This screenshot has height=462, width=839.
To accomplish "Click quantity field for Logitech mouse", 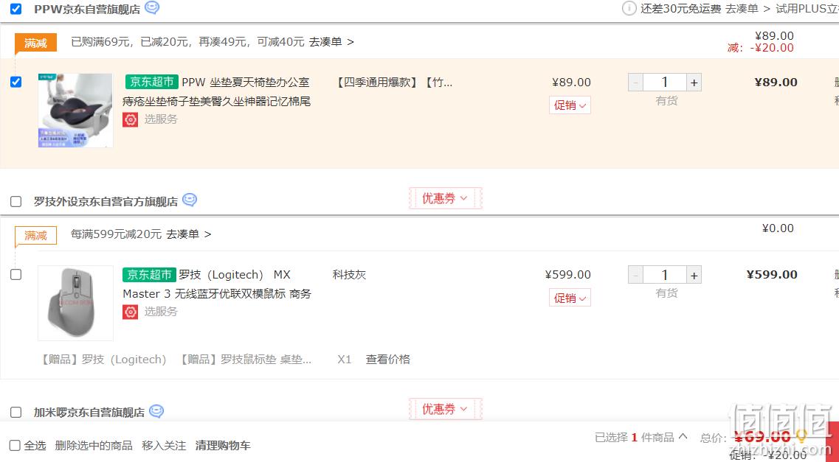I will point(665,275).
